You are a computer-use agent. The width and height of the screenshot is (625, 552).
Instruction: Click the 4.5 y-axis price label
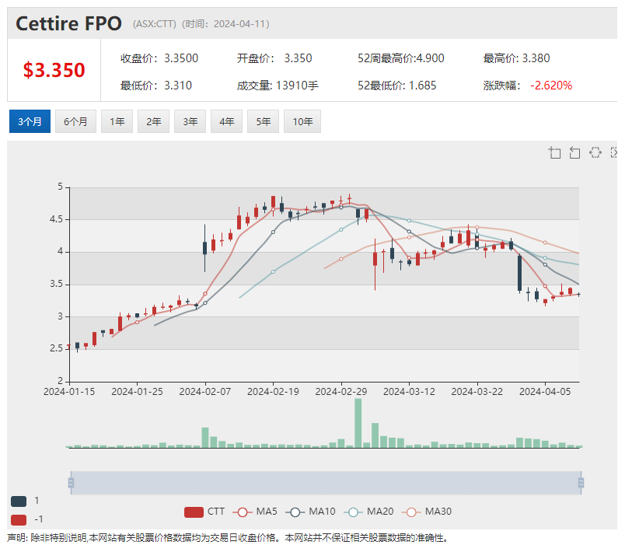(56, 219)
